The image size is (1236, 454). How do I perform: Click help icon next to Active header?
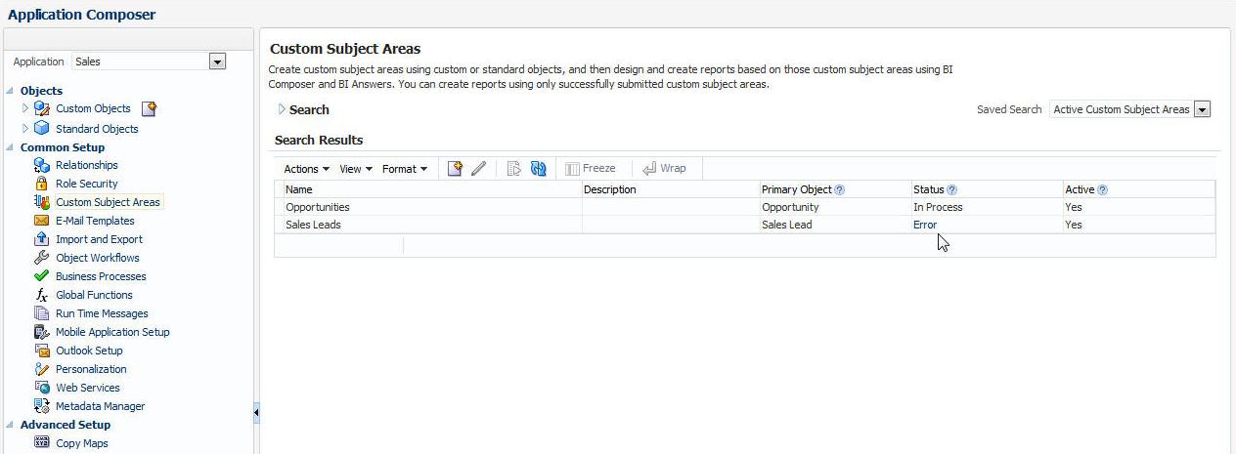click(1103, 190)
